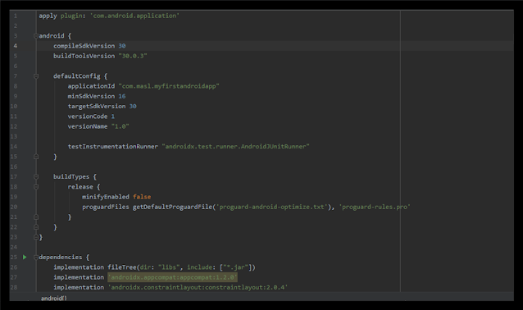Image resolution: width=523 pixels, height=310 pixels.
Task: Click the 'proguard-rules.pro' string
Action: click(x=375, y=207)
